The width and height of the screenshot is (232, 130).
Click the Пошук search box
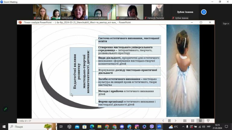[x=33, y=127]
